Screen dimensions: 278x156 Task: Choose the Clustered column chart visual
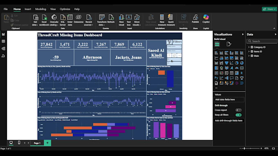tap(231, 53)
